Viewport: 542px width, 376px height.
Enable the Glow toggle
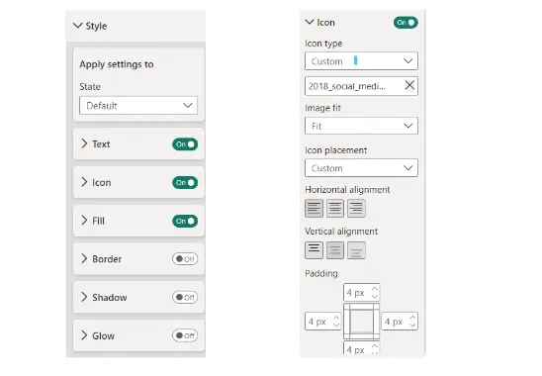pos(185,335)
